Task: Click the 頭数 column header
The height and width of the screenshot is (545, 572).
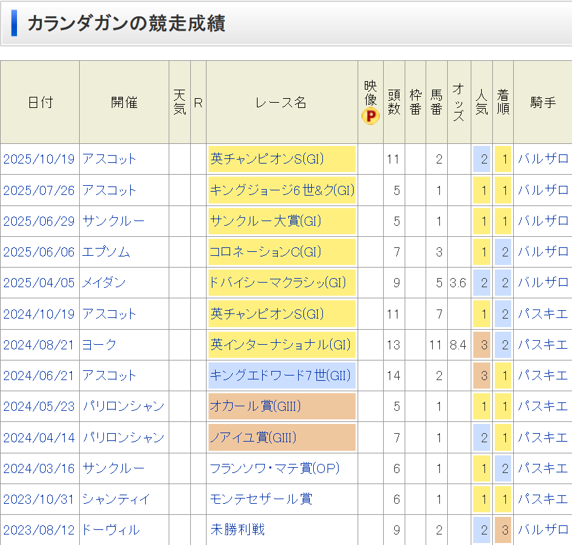Action: point(394,102)
